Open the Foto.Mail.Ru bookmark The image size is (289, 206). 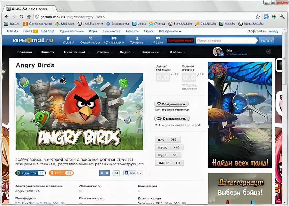click(x=180, y=24)
